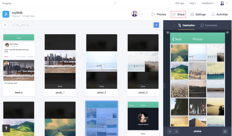
Task: Open the iOS app link
Action: click(180, 3)
